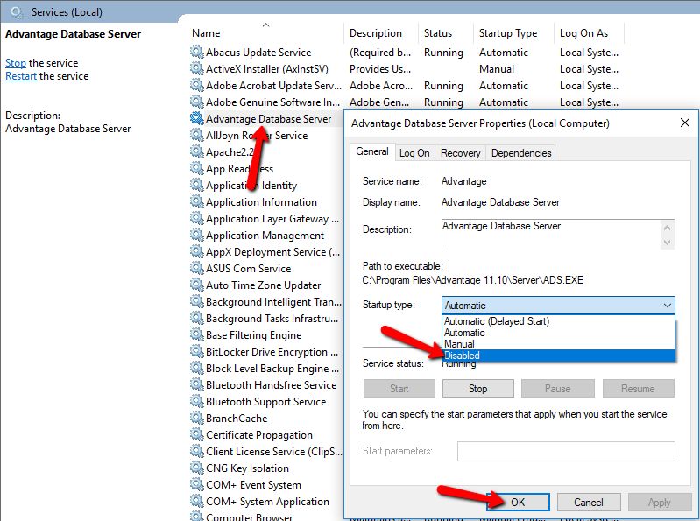Image resolution: width=700 pixels, height=521 pixels.
Task: Click the Cancel button
Action: (589, 503)
